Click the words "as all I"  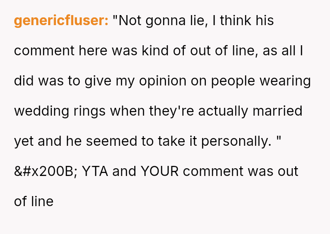coord(283,51)
